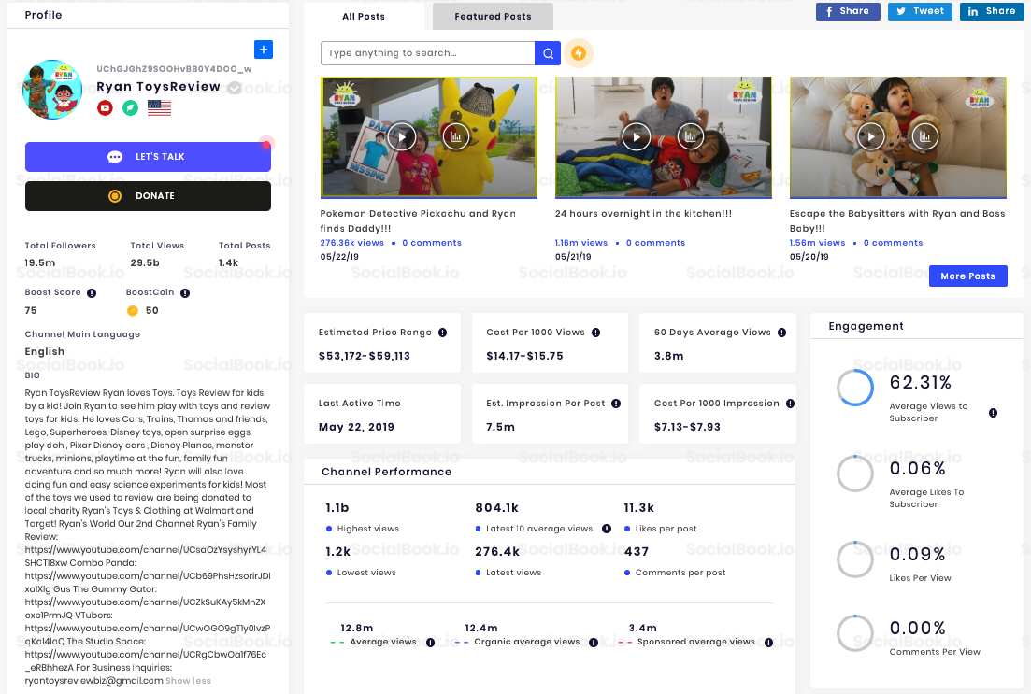Click the orange lightning bolt icon
The width and height of the screenshot is (1031, 694).
(x=579, y=53)
